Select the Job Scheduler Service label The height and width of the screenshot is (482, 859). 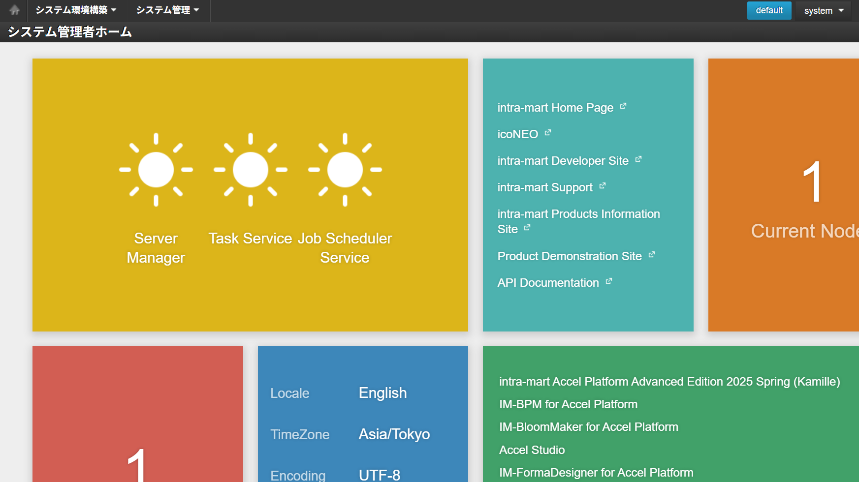tap(345, 248)
